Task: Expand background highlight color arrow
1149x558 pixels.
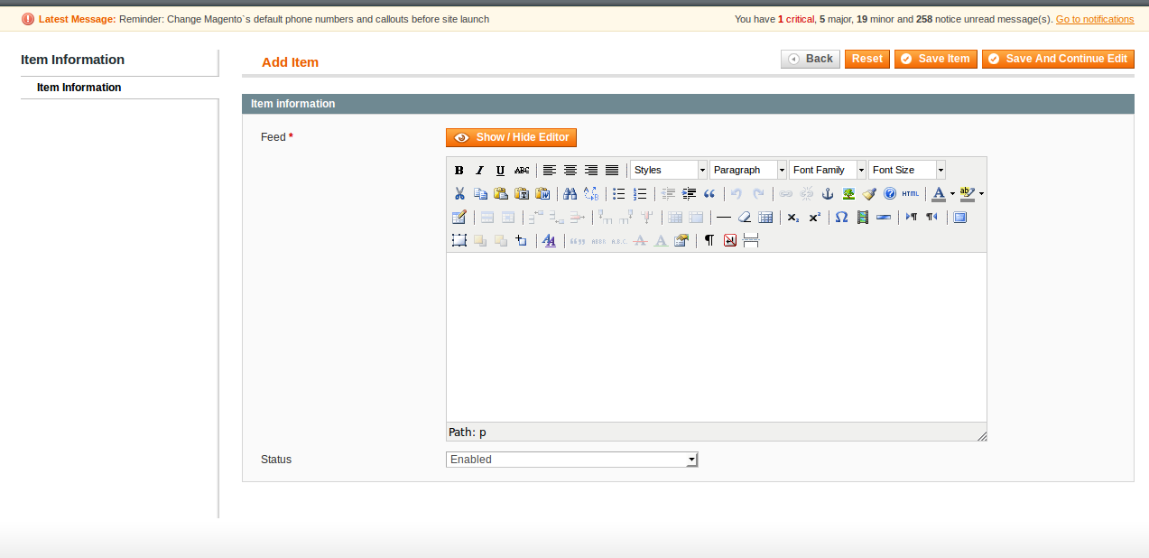Action: point(981,193)
